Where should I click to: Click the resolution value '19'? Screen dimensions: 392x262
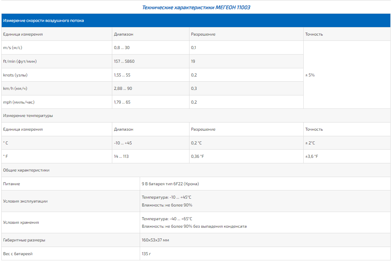pos(193,61)
